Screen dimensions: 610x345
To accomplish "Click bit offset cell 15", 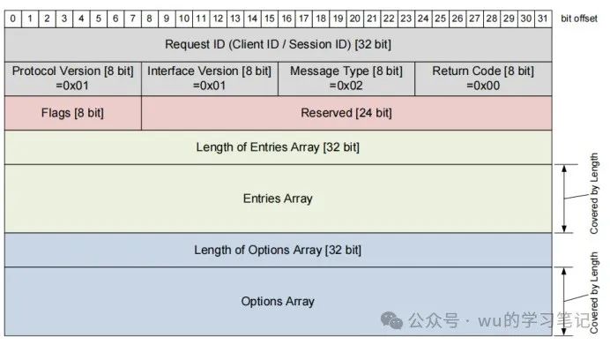I will [270, 19].
